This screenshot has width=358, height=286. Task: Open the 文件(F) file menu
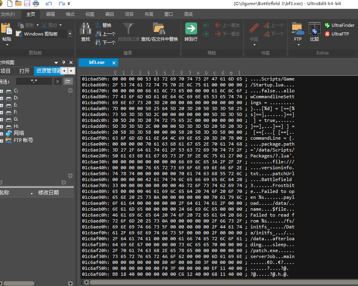coord(7,14)
